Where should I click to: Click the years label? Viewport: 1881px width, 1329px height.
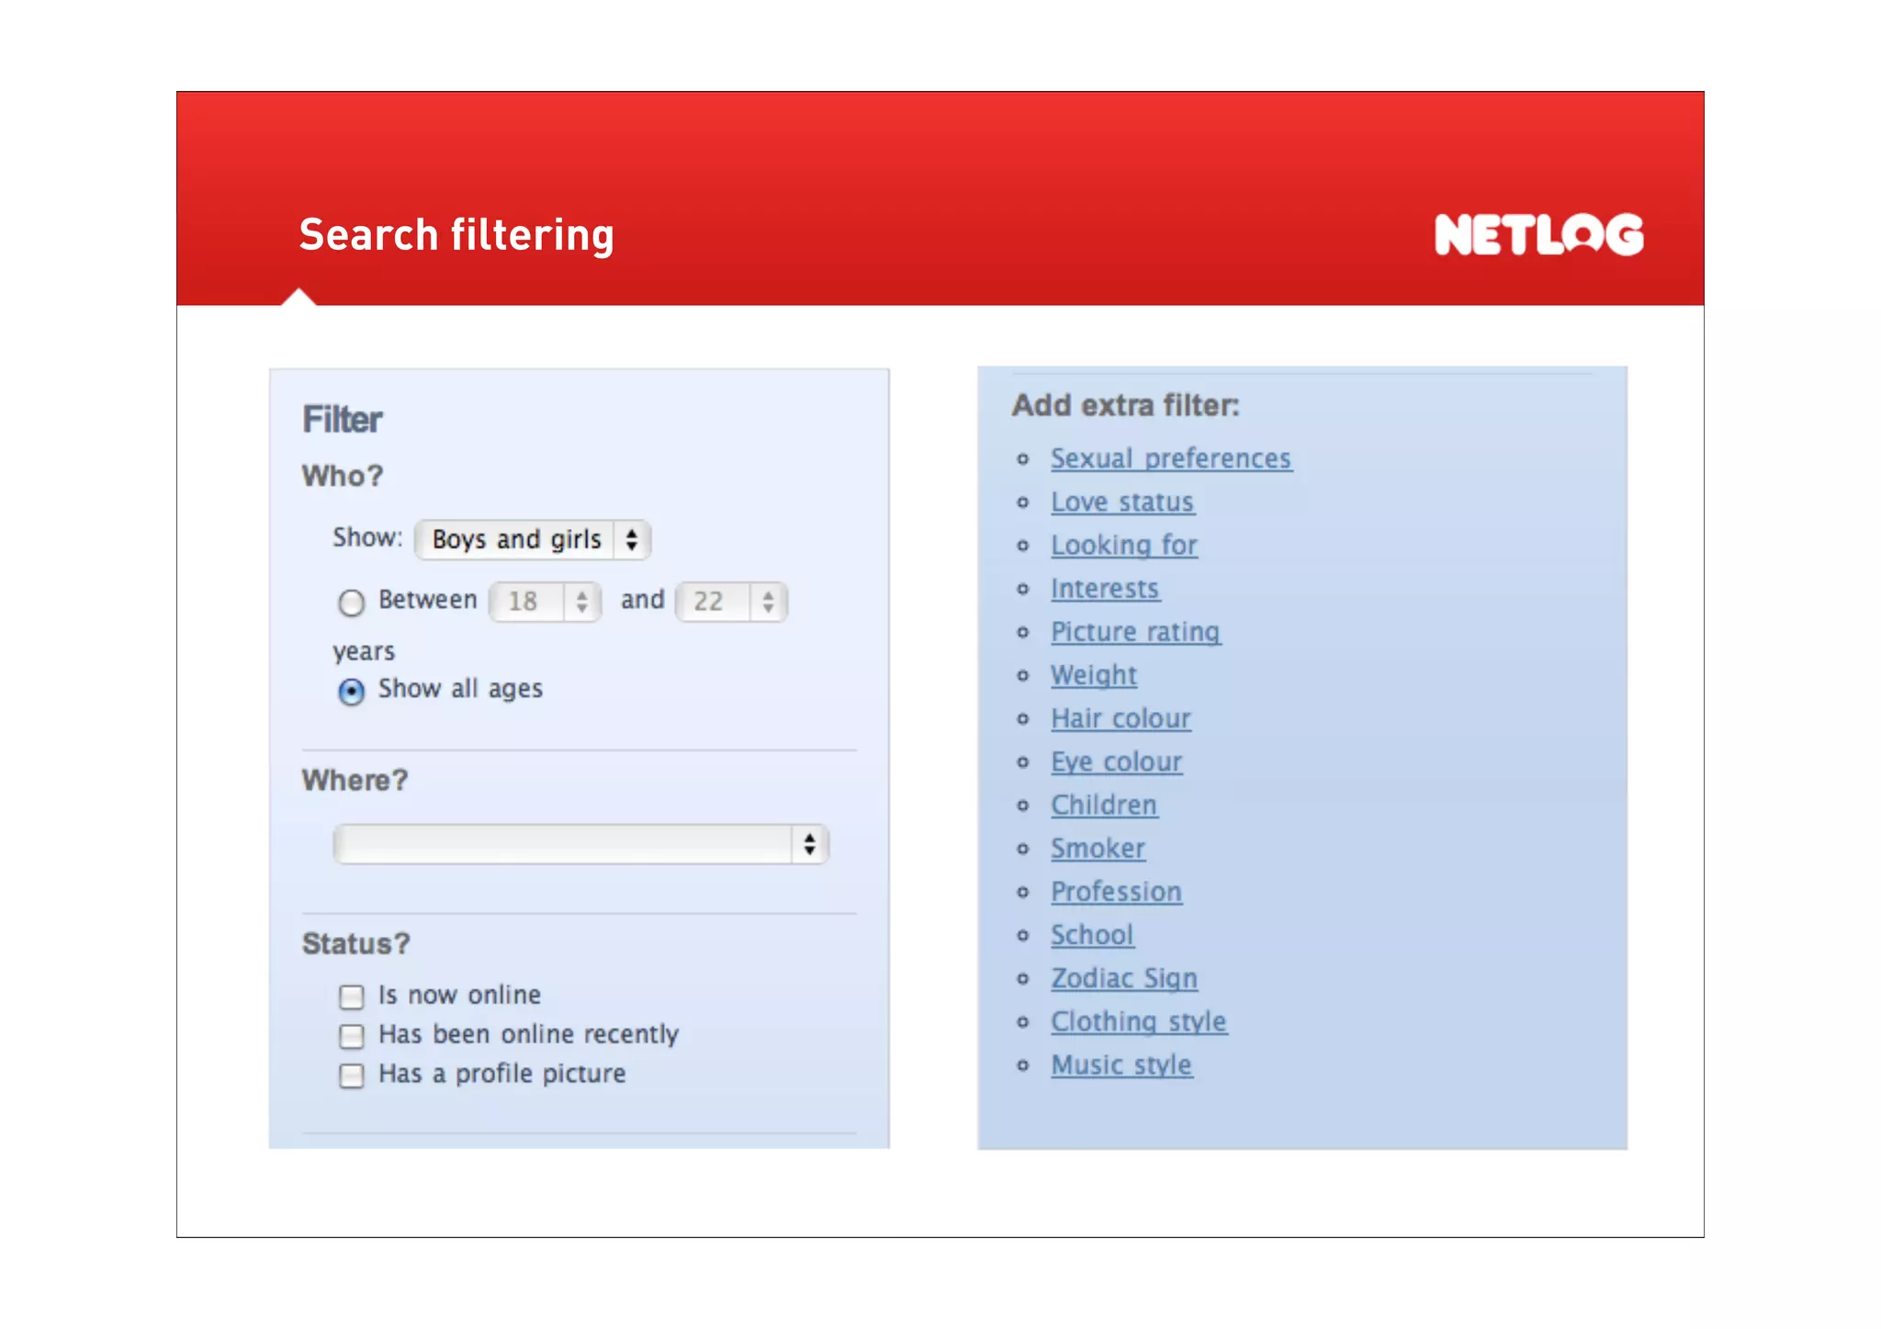click(364, 652)
